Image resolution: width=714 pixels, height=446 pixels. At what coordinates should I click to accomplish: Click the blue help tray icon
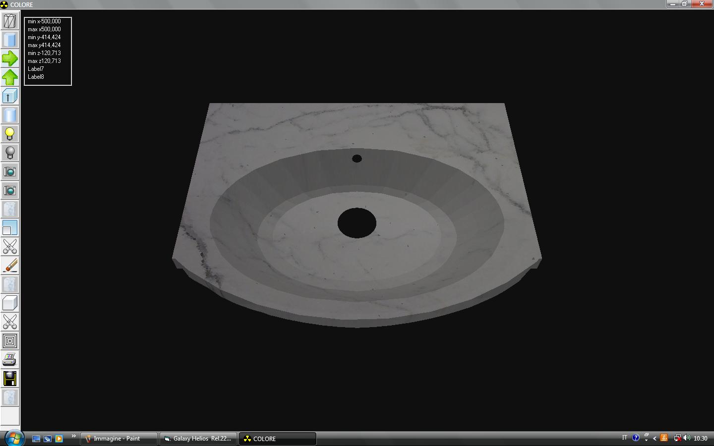pyautogui.click(x=636, y=438)
